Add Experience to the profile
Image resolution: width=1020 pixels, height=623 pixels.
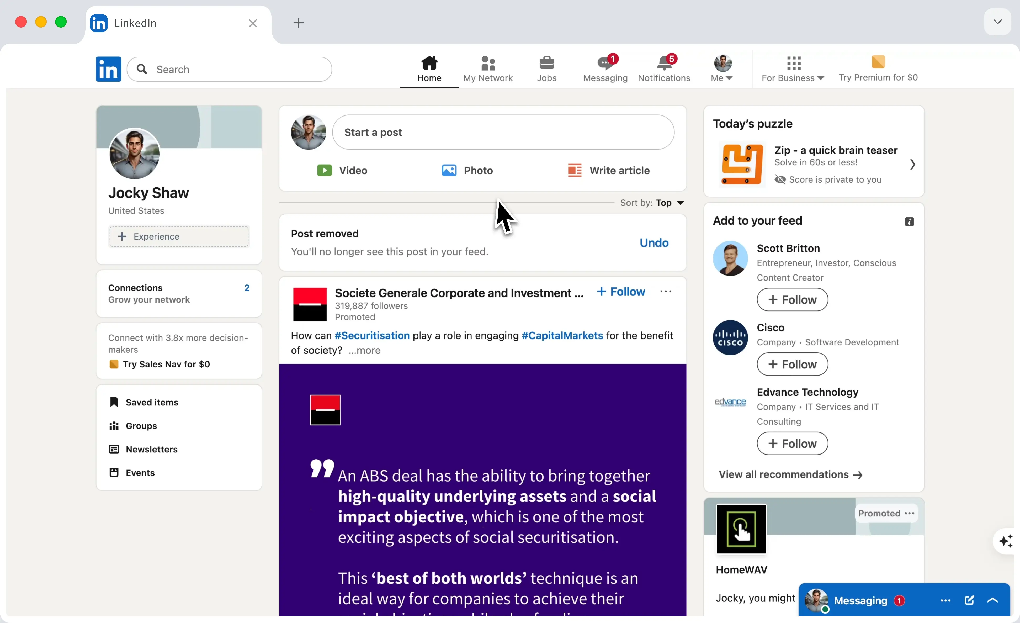click(x=178, y=236)
